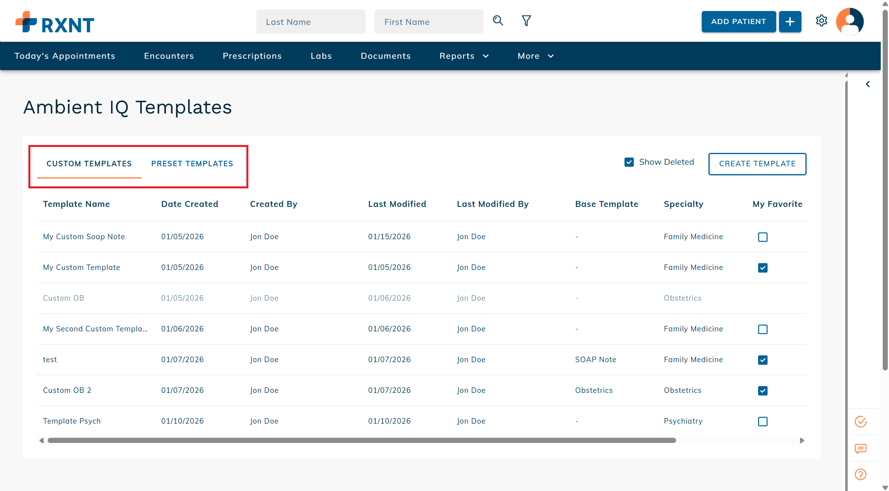Switch to the Preset Templates tab
The height and width of the screenshot is (491, 889).
192,164
